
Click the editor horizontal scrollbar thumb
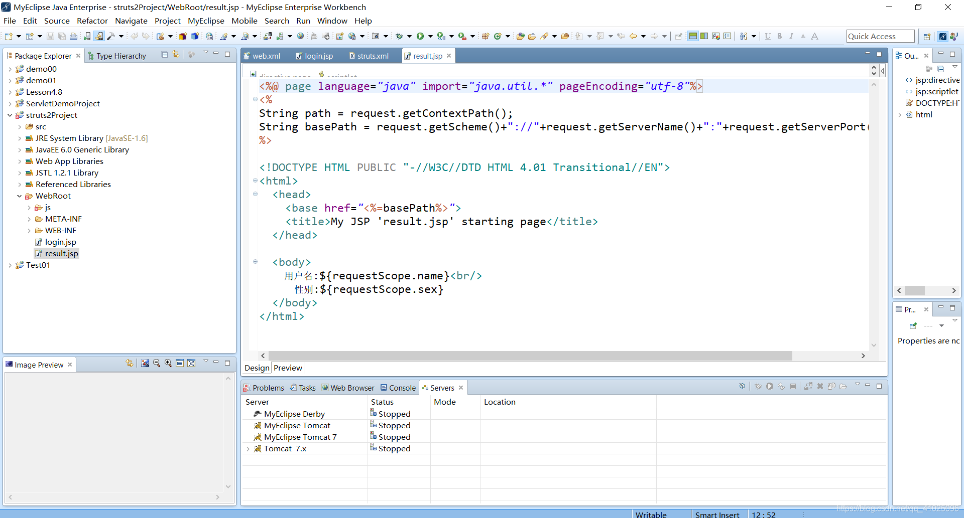click(x=530, y=356)
